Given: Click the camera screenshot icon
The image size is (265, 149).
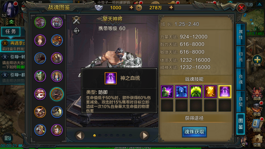Looking at the screenshot, I should [x=8, y=138].
